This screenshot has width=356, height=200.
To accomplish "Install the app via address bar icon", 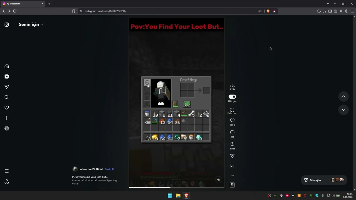I will (260, 11).
